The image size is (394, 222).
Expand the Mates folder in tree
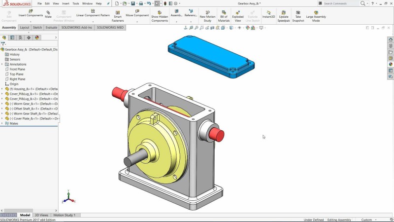pyautogui.click(x=2, y=123)
